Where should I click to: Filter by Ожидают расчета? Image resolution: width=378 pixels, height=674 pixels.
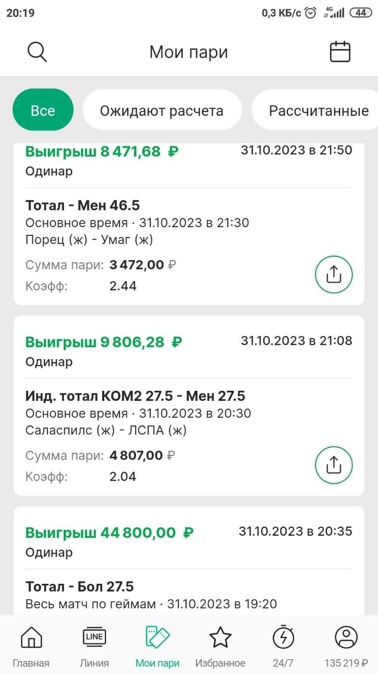click(162, 110)
